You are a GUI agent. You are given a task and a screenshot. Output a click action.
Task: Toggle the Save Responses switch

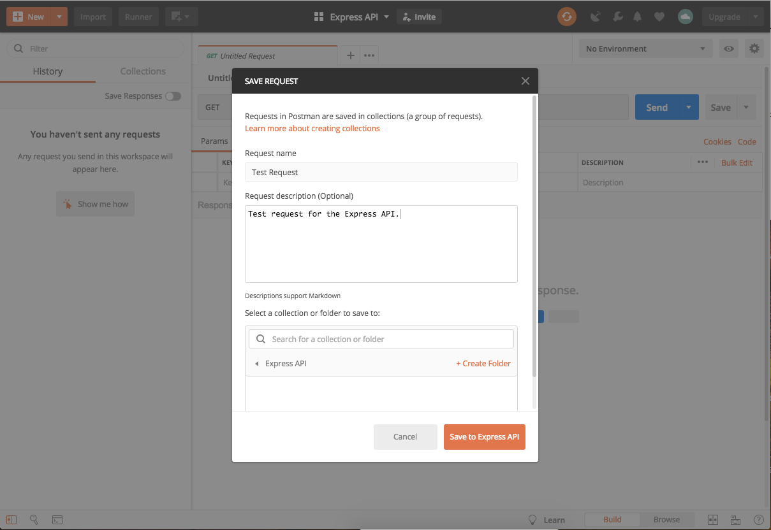[172, 96]
